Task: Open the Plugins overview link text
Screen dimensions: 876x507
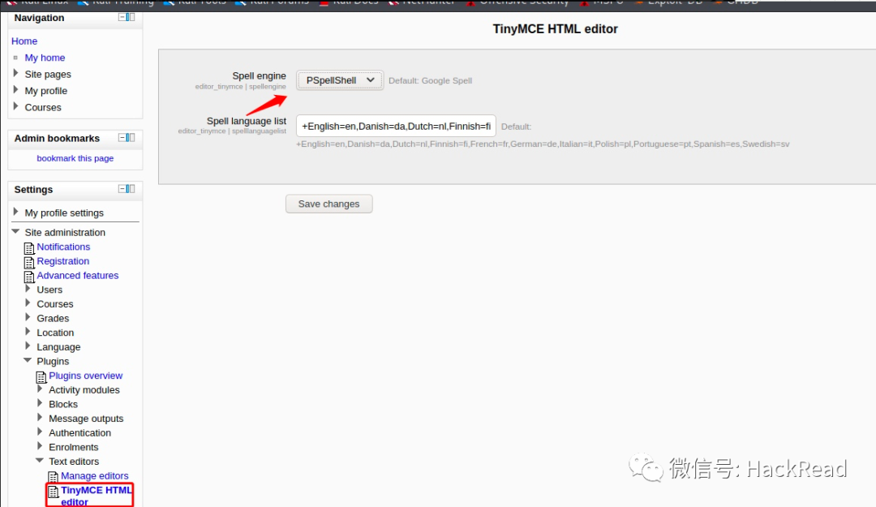Action: pos(85,376)
